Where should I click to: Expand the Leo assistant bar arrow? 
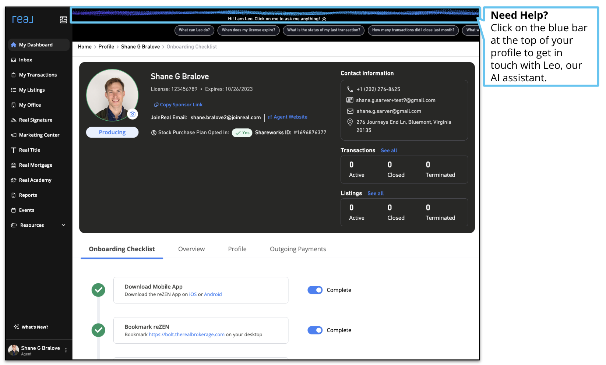tap(324, 19)
